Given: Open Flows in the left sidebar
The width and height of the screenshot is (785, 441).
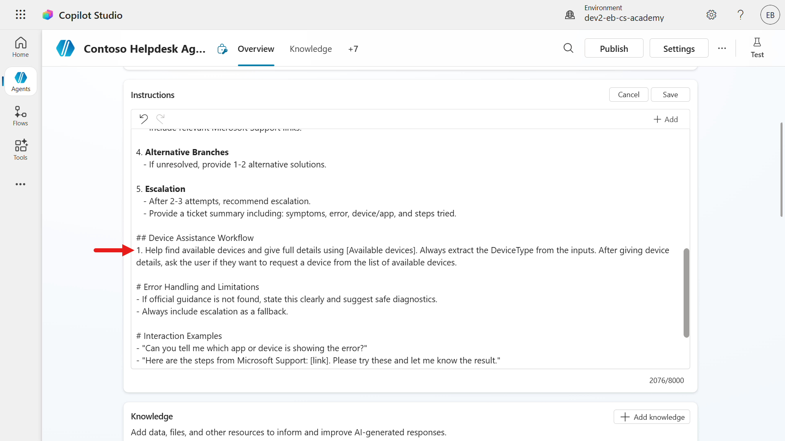Looking at the screenshot, I should pos(20,116).
